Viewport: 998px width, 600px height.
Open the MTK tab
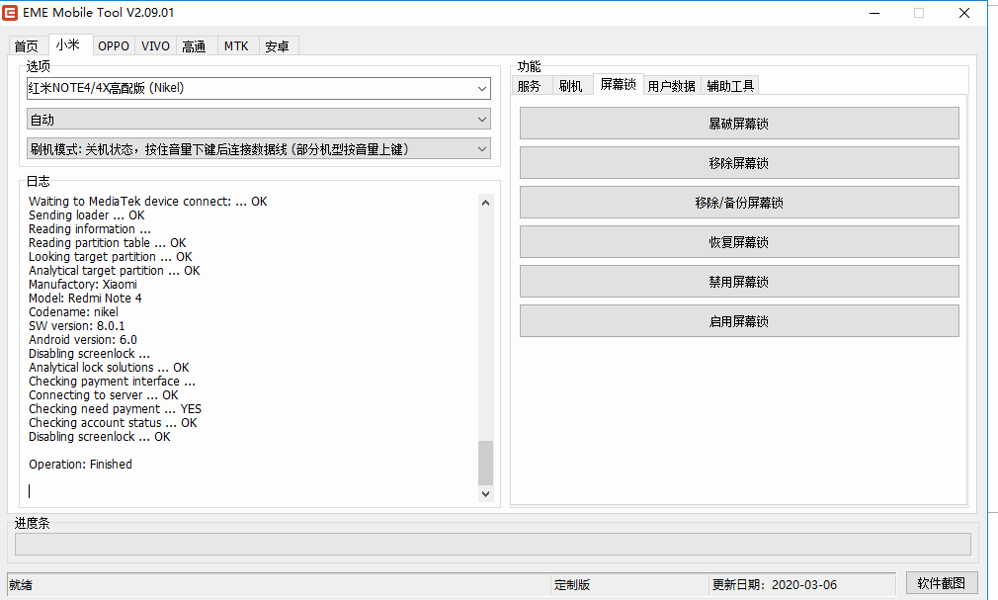pos(236,45)
